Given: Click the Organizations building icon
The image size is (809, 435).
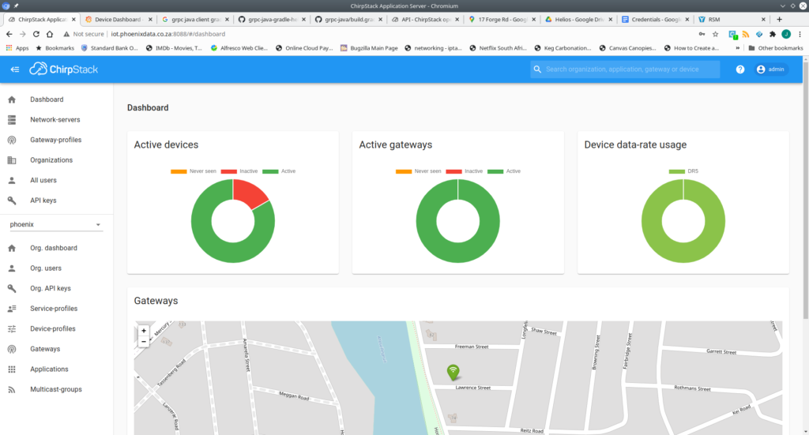Looking at the screenshot, I should [12, 160].
